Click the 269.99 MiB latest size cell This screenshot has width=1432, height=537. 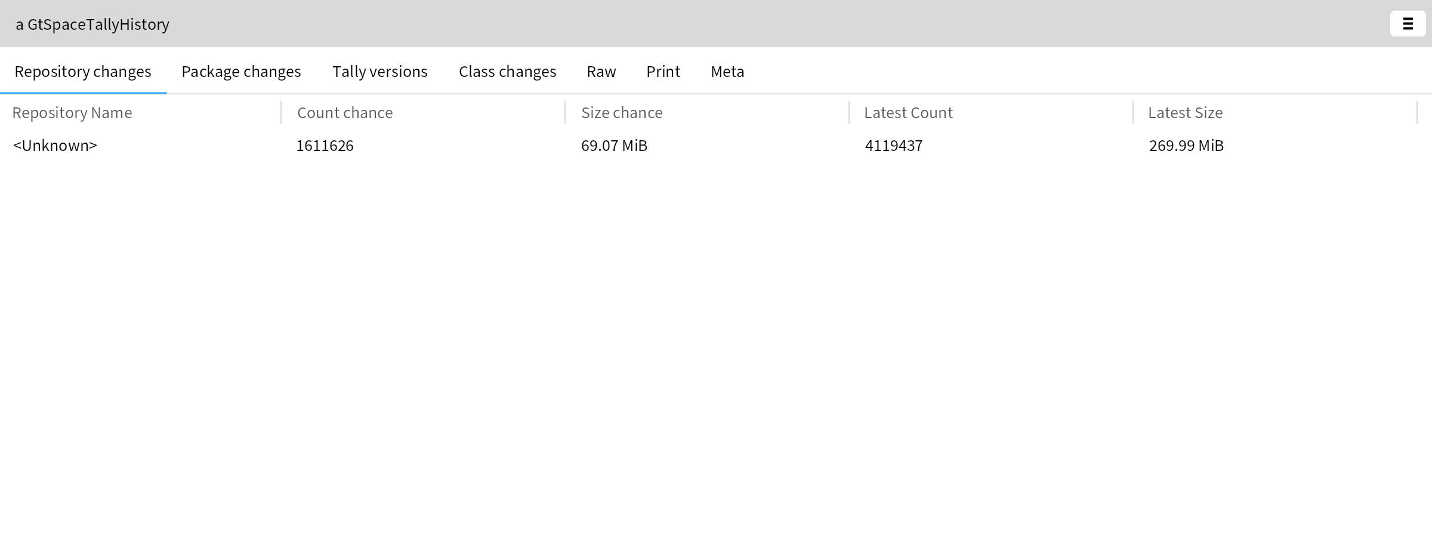[x=1186, y=146]
